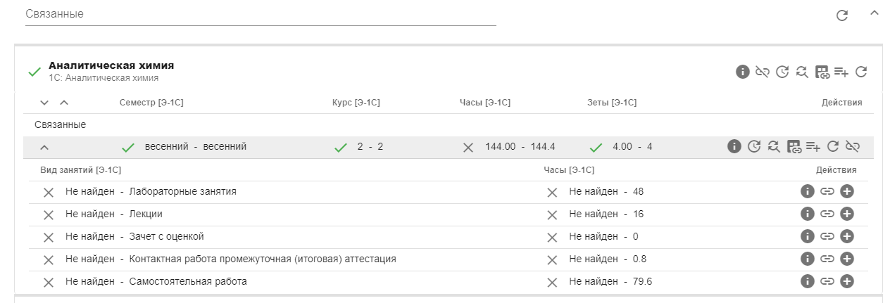Click info icon for Аналитическая химия discipline
Image resolution: width=890 pixels, height=303 pixels.
click(742, 71)
